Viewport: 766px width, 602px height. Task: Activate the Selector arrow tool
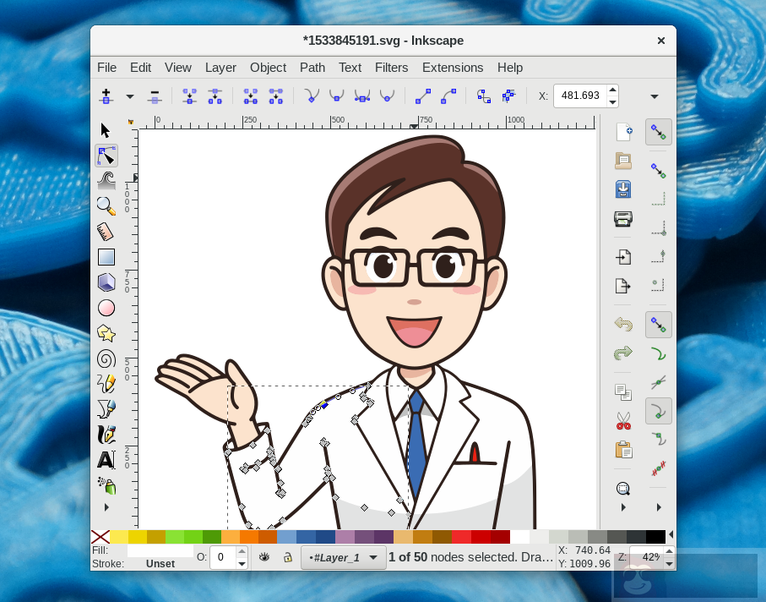[x=106, y=130]
